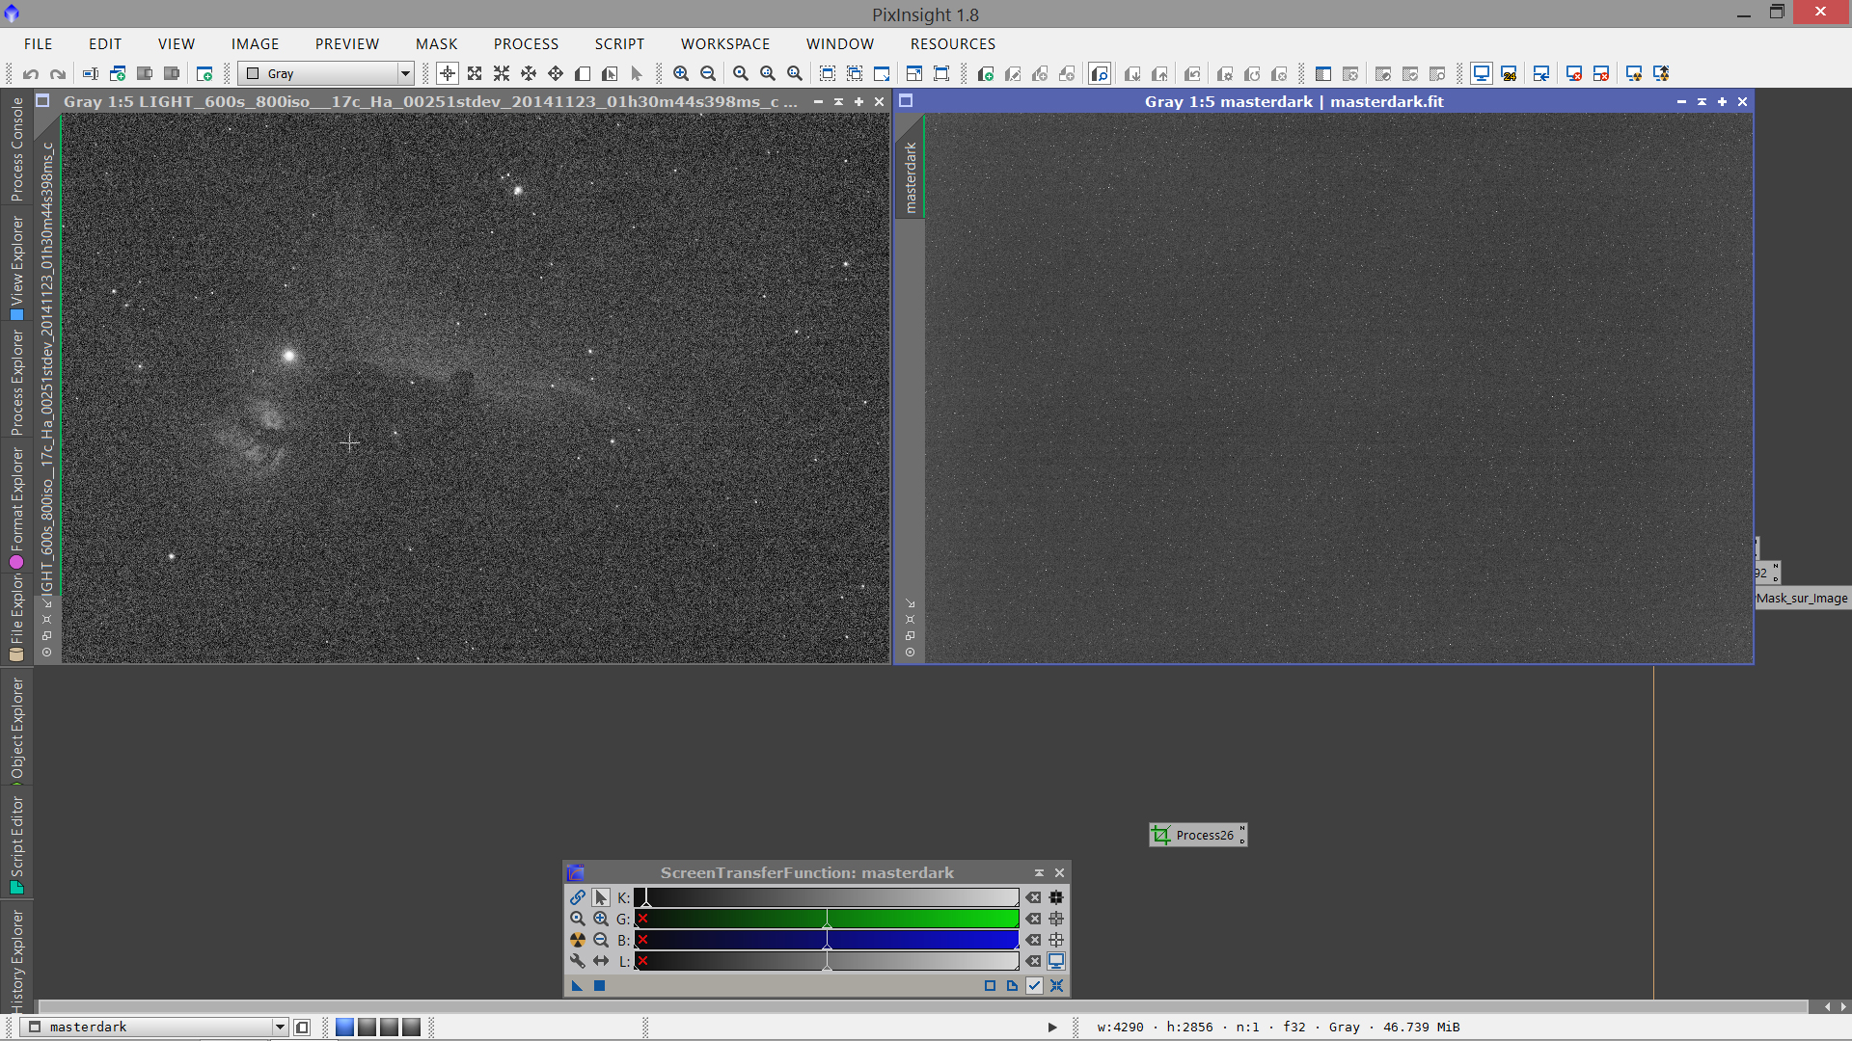Click the undo arrow in toolbar
Viewport: 1852px width, 1041px height.
pos(31,73)
